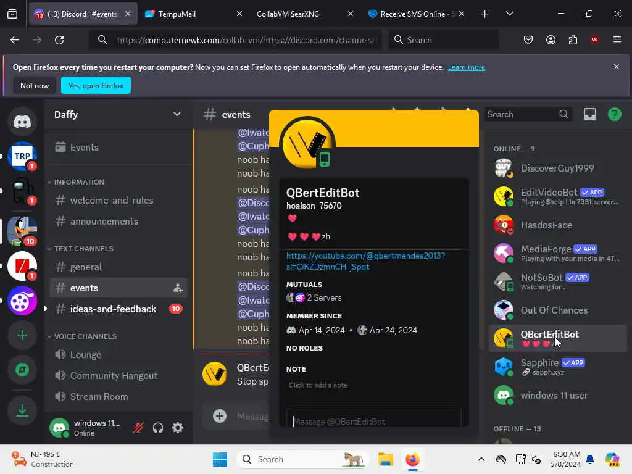Collapse the TEXT CHANNELS category
The height and width of the screenshot is (474, 632).
80,249
